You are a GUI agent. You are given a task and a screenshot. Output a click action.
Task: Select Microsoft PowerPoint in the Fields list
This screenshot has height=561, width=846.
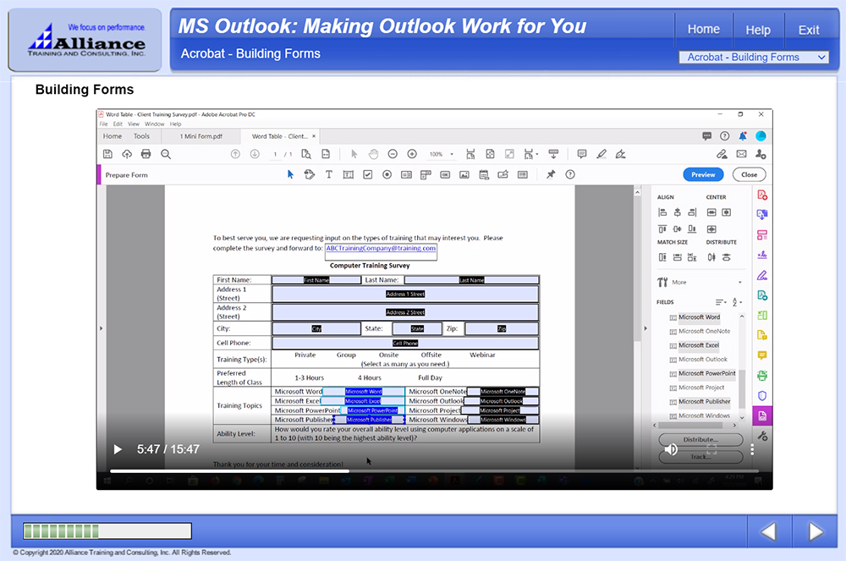[x=706, y=373]
